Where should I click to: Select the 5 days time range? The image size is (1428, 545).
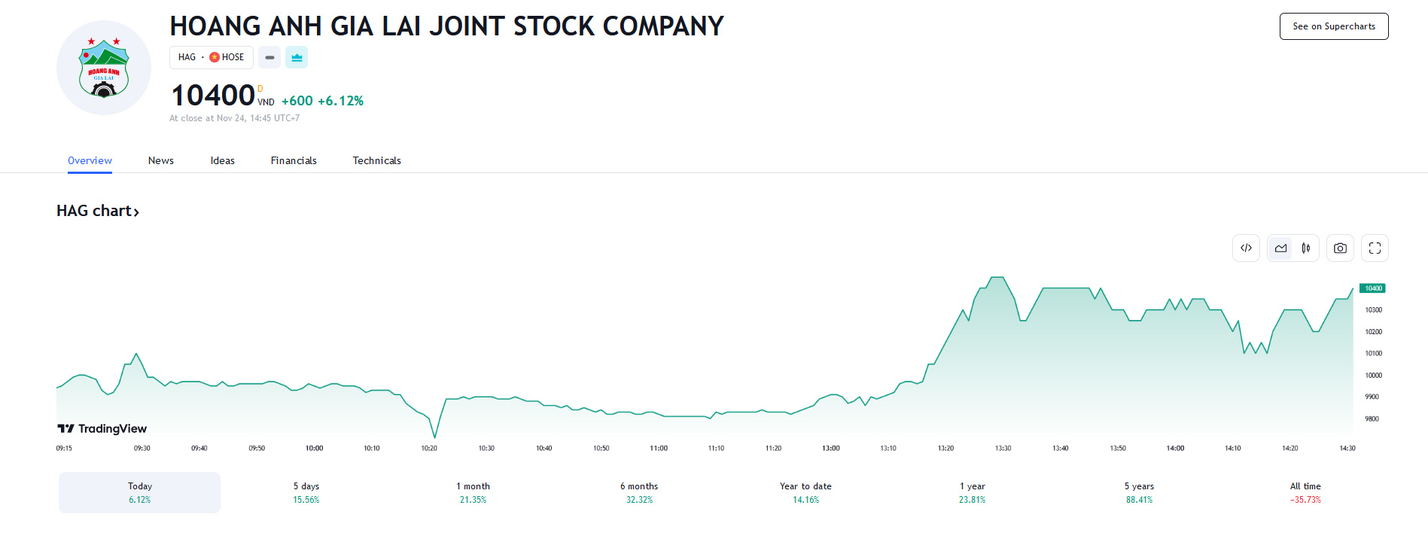pyautogui.click(x=306, y=492)
